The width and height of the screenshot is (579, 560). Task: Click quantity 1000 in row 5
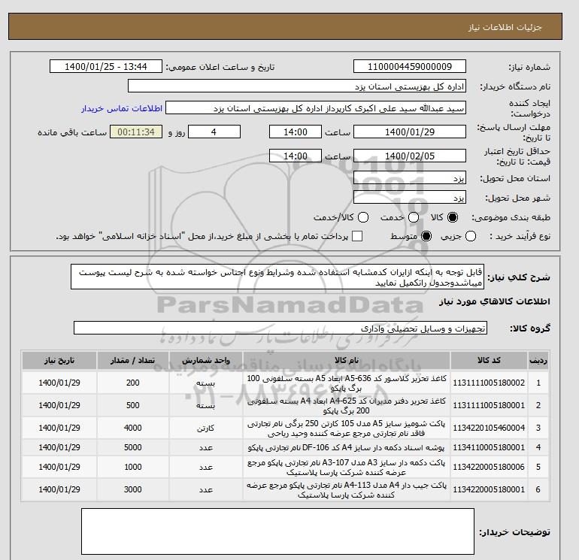click(133, 467)
